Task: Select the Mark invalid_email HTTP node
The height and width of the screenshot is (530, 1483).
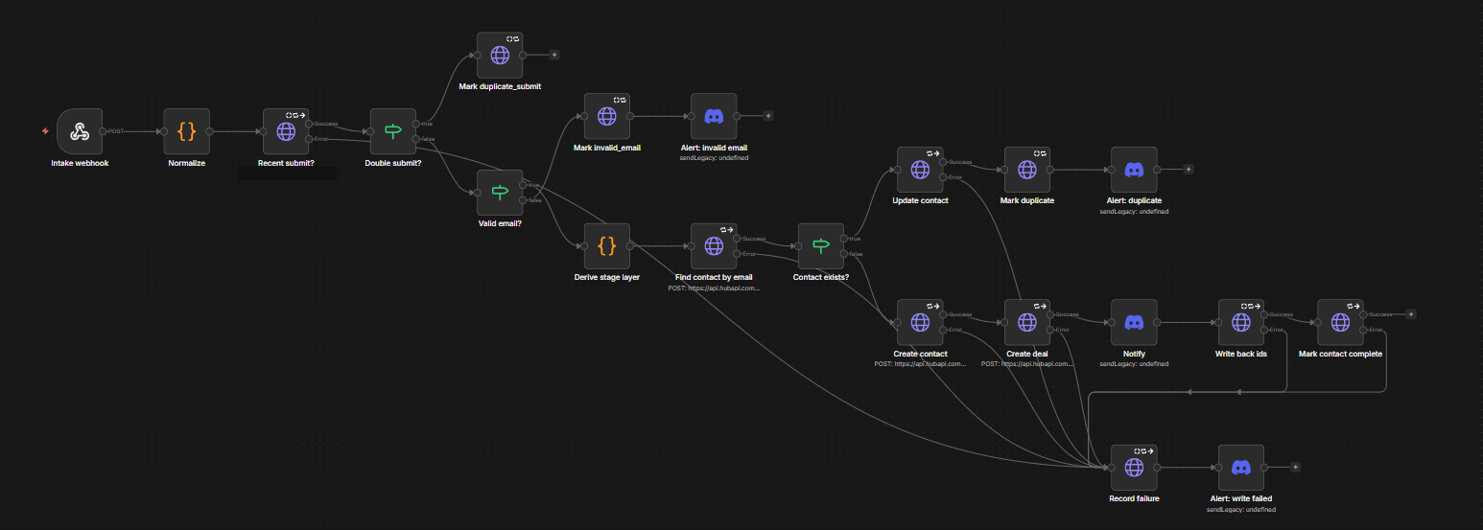Action: click(x=607, y=116)
